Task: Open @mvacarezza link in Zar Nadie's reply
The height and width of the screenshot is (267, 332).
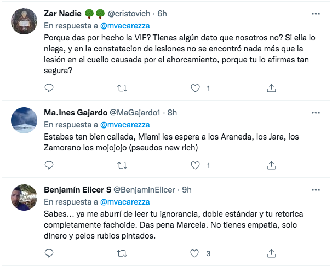Action: point(127,25)
